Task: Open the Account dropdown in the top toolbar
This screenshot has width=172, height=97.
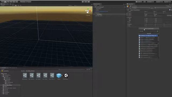Action: click(x=150, y=2)
